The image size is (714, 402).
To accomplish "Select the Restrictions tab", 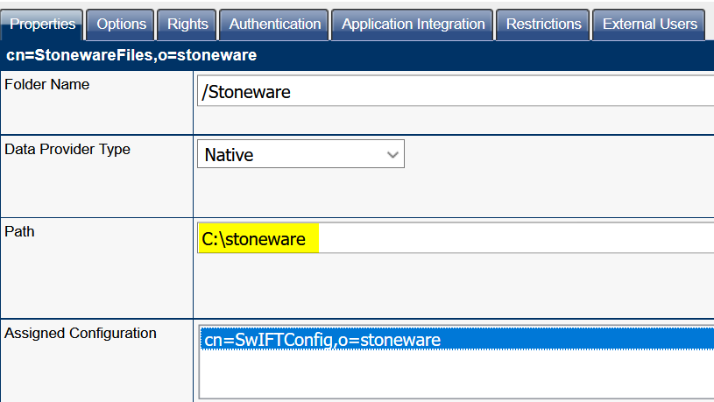I will coord(543,25).
